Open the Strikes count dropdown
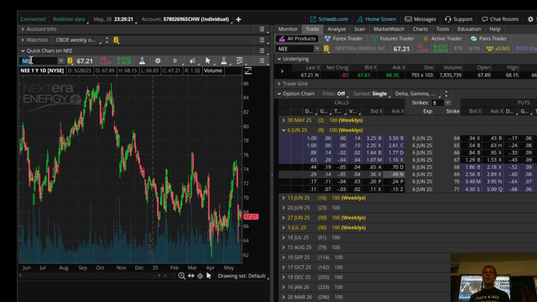This screenshot has width=537, height=302. tap(447, 103)
